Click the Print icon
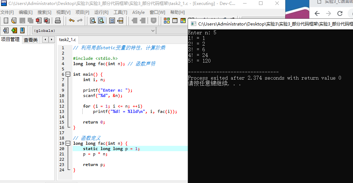Image resolution: width=353 pixels, height=183 pixels. 58,21
